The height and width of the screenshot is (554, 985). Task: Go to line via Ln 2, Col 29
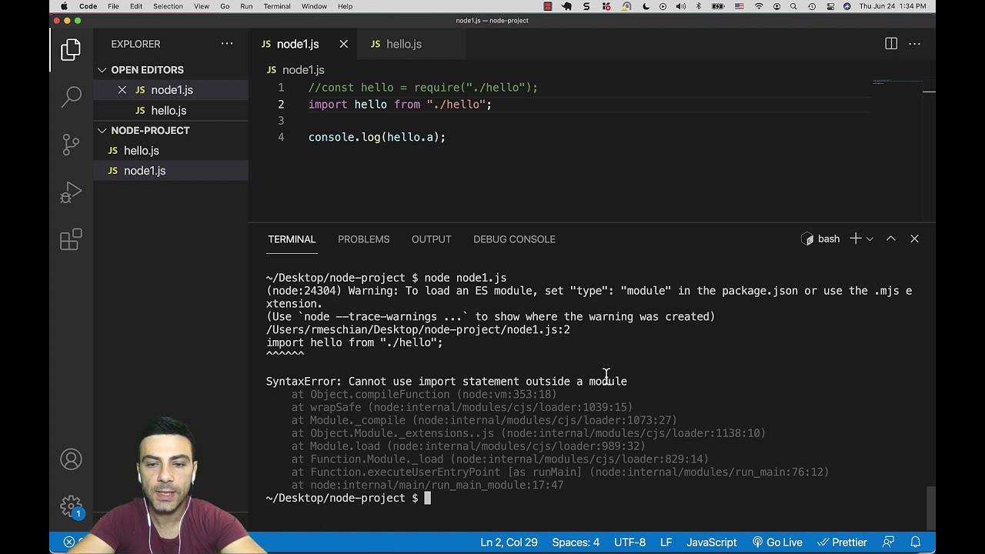point(509,542)
